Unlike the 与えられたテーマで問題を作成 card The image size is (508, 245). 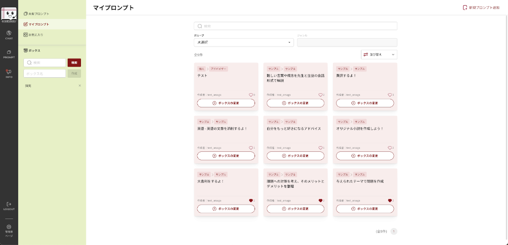390,200
